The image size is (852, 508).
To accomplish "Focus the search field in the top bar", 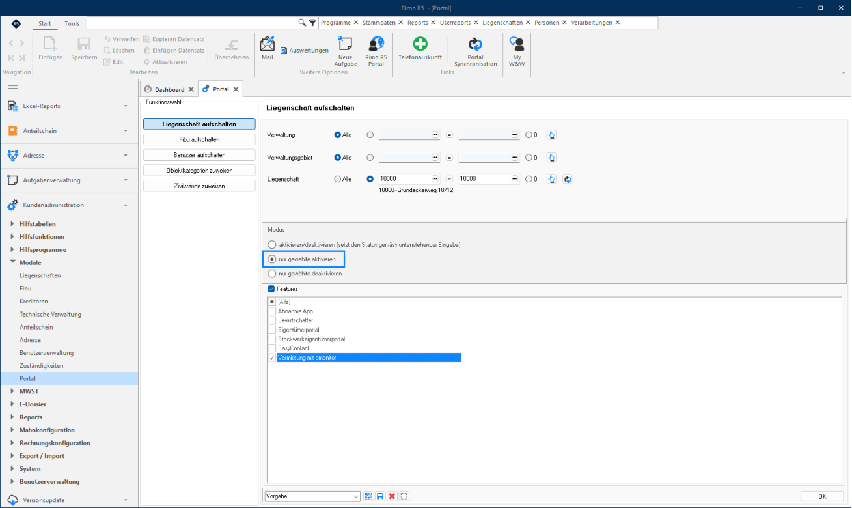I will [x=192, y=23].
